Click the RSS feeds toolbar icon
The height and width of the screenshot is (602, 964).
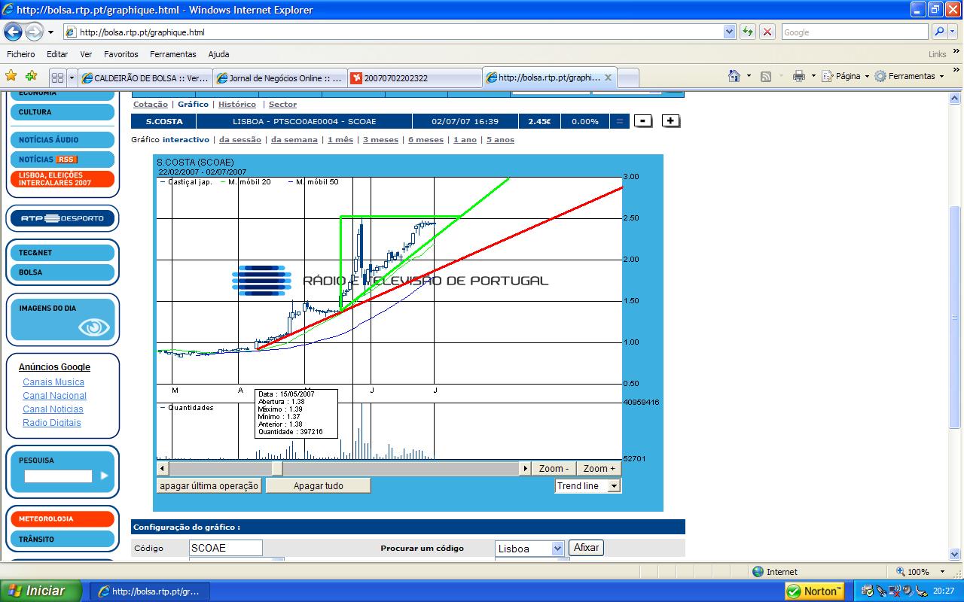[x=766, y=76]
